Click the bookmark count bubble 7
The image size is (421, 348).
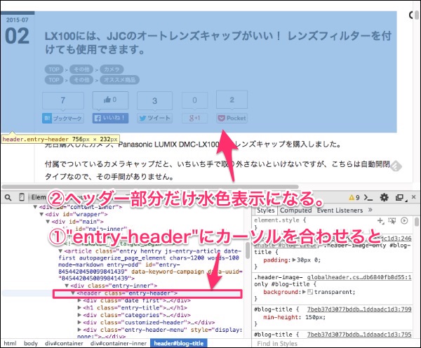[63, 100]
